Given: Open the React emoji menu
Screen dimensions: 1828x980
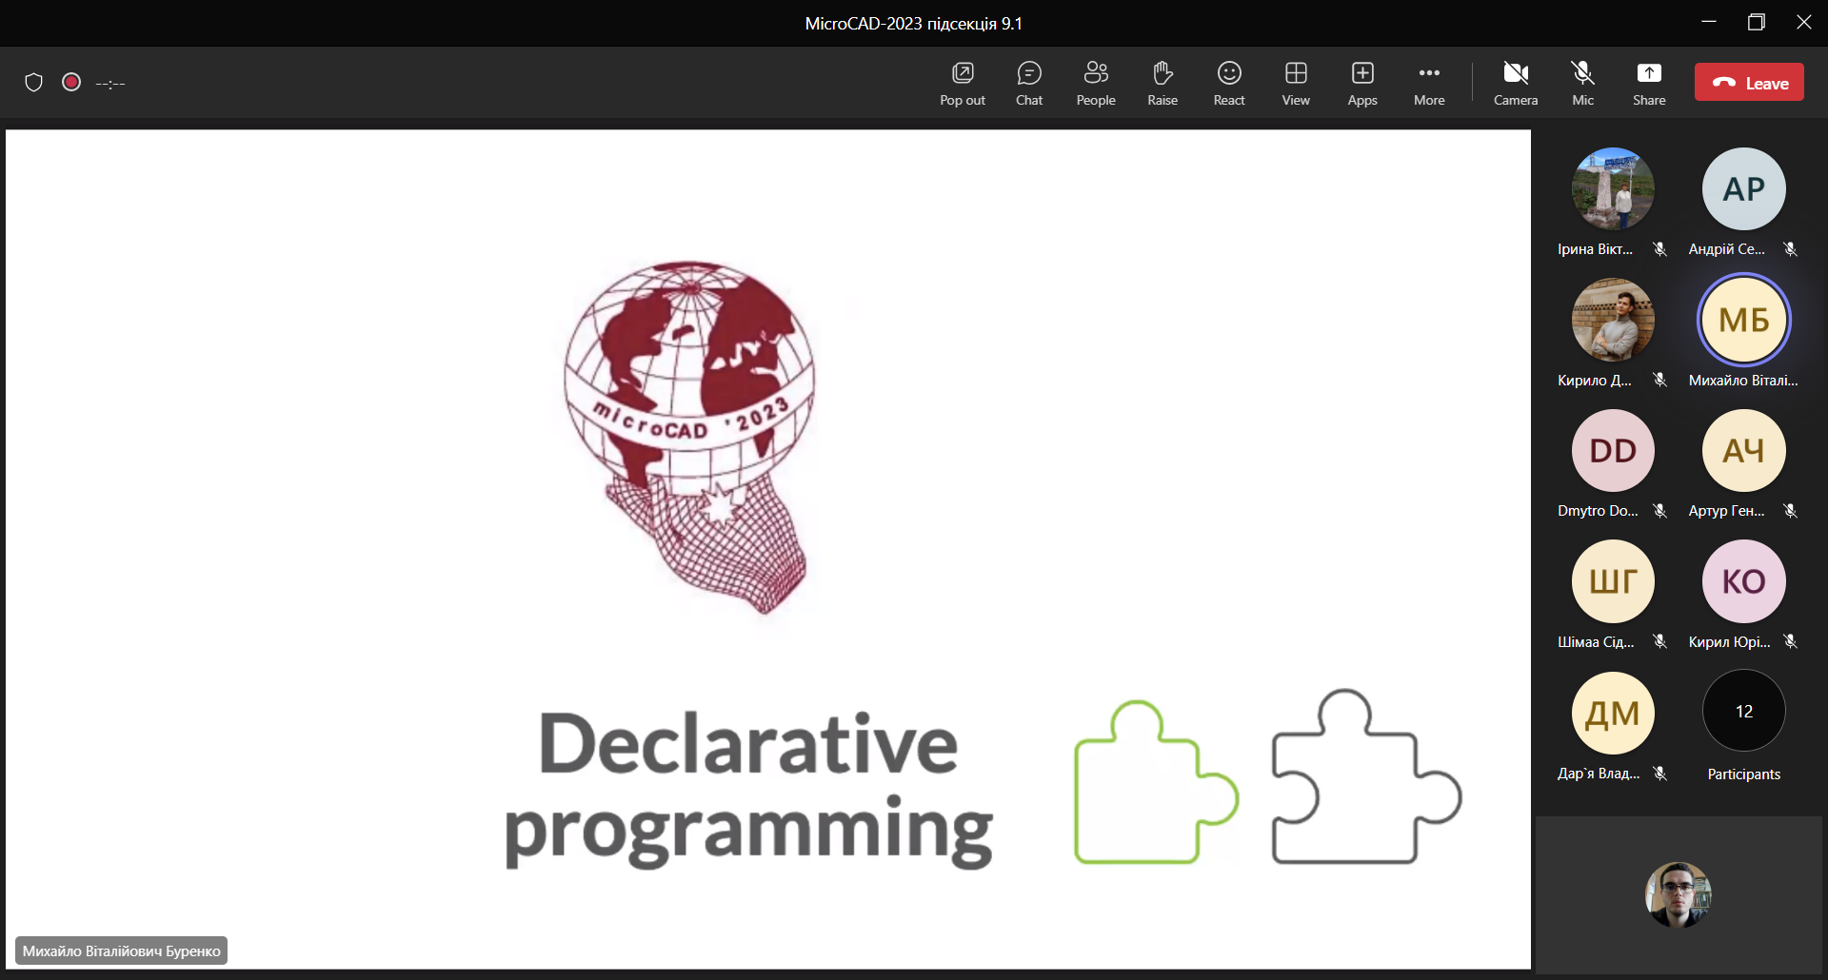Looking at the screenshot, I should pos(1228,83).
